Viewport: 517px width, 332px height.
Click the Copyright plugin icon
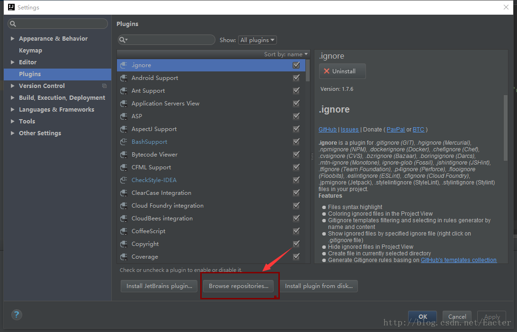coord(124,244)
